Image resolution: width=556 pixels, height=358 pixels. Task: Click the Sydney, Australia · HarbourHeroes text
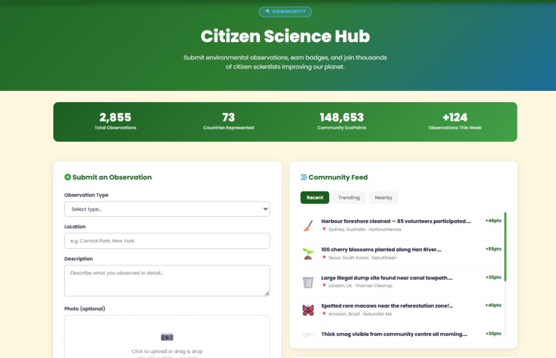point(365,229)
